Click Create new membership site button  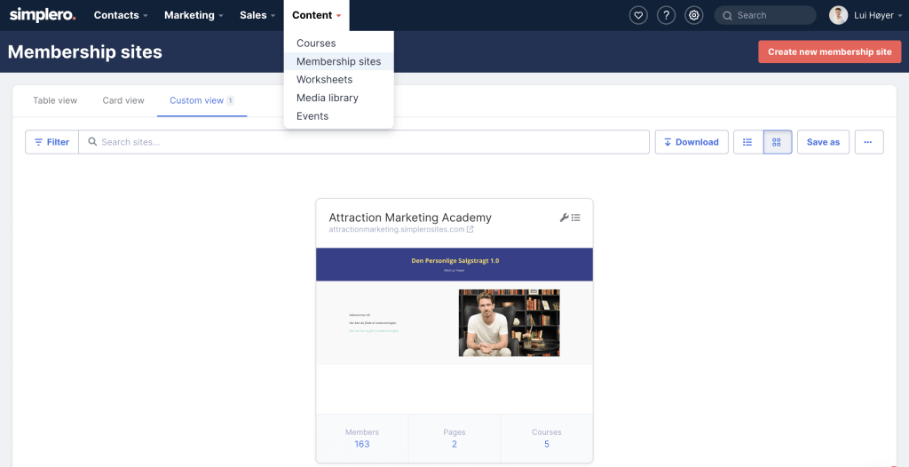coord(830,51)
